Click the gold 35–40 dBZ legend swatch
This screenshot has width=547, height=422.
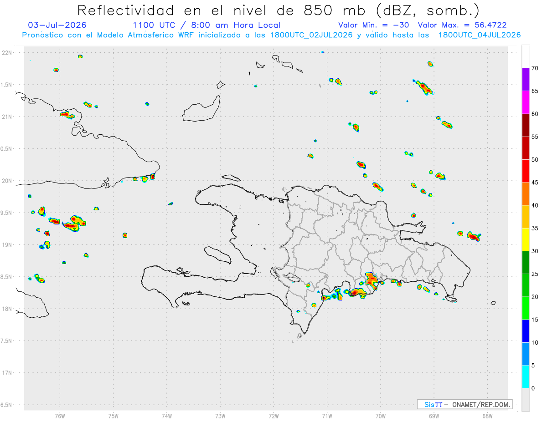tap(526, 217)
